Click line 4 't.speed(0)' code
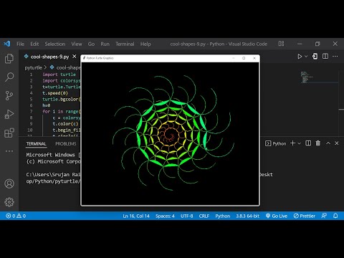Screen dimensions: 344x258 (55, 93)
